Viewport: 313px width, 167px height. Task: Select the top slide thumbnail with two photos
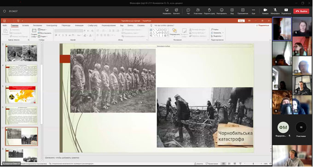(21, 53)
